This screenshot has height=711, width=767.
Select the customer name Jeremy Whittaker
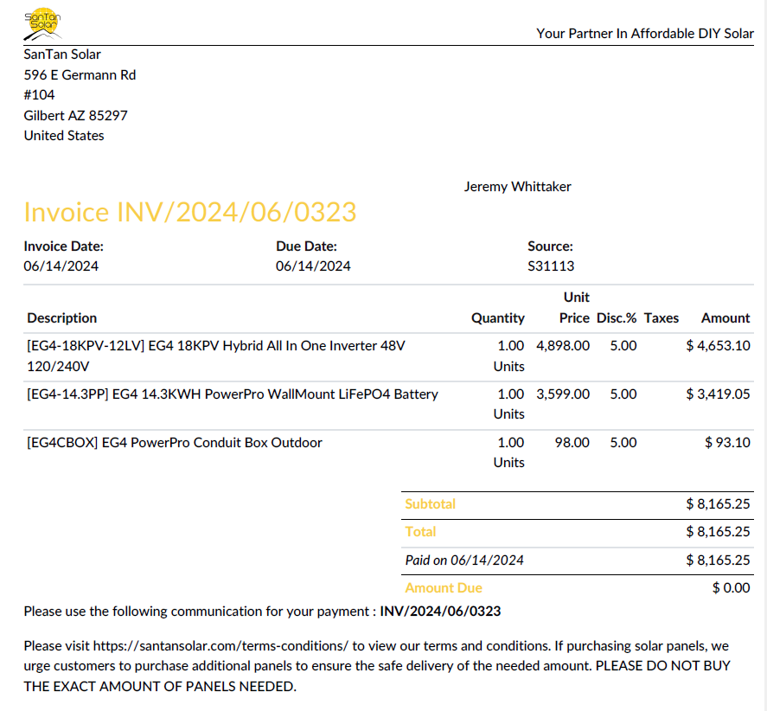(517, 187)
